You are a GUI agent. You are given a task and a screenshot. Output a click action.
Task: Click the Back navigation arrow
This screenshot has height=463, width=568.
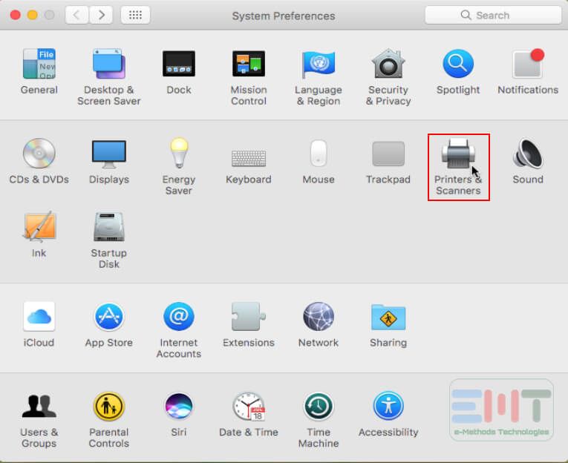pos(76,15)
